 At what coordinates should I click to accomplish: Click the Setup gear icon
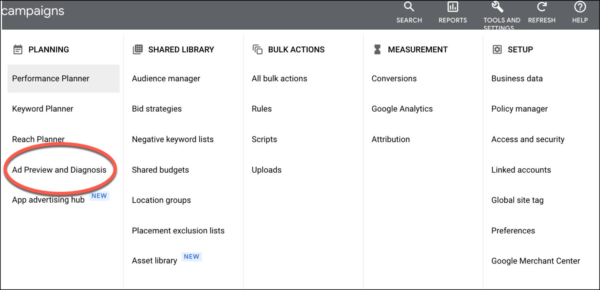coord(497,50)
